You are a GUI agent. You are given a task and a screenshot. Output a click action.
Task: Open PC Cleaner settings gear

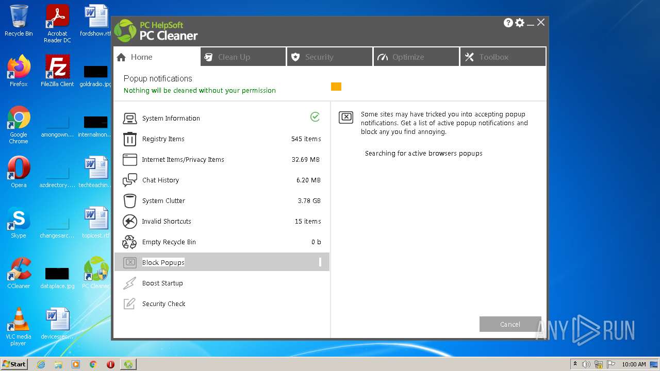point(520,23)
